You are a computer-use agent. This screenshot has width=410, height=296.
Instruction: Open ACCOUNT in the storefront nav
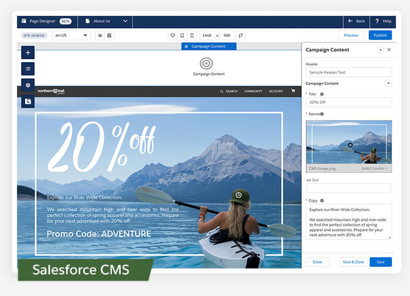point(276,91)
